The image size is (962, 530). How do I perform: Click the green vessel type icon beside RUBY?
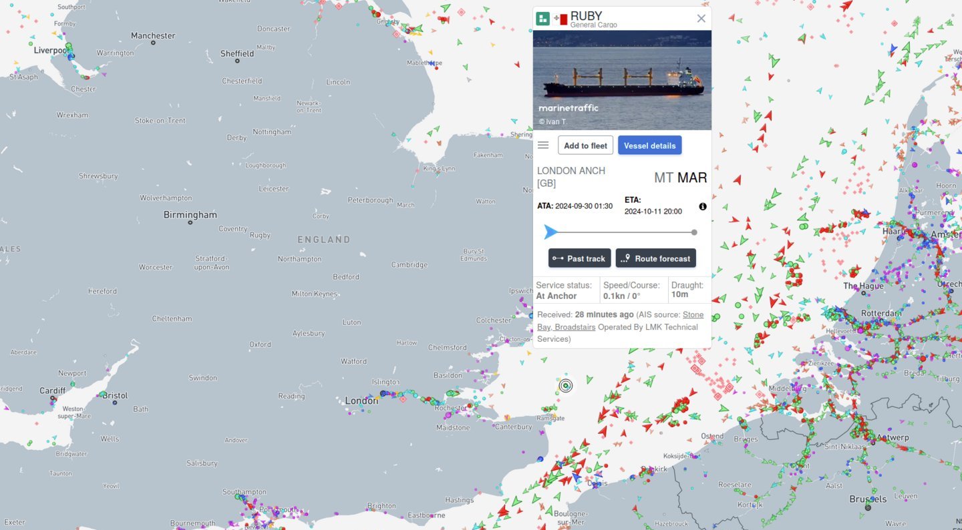[543, 19]
